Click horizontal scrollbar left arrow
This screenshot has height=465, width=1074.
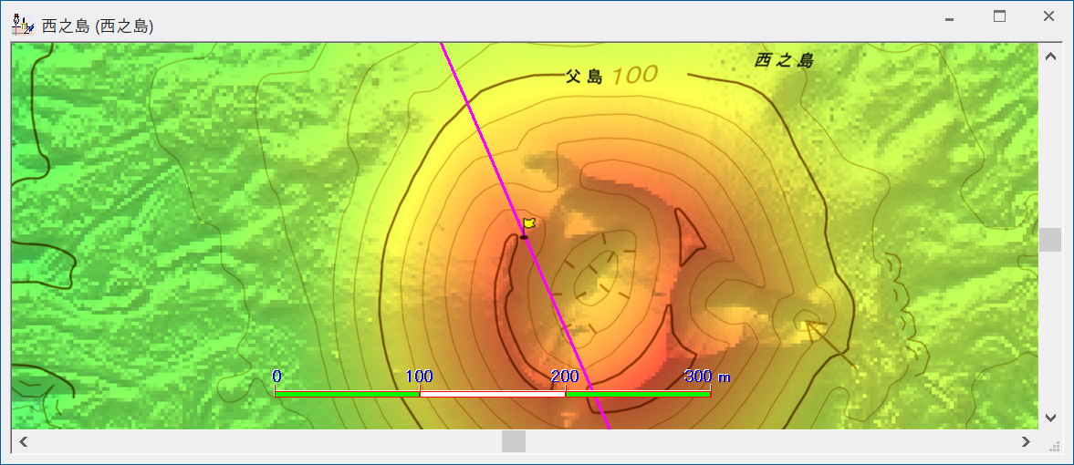pos(24,441)
